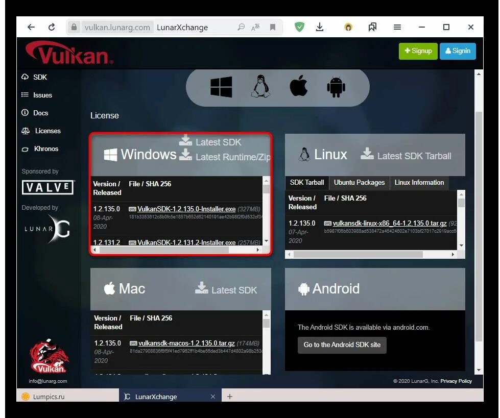This screenshot has height=418, width=500.
Task: Click the Android icon in panel header
Action: pos(303,289)
